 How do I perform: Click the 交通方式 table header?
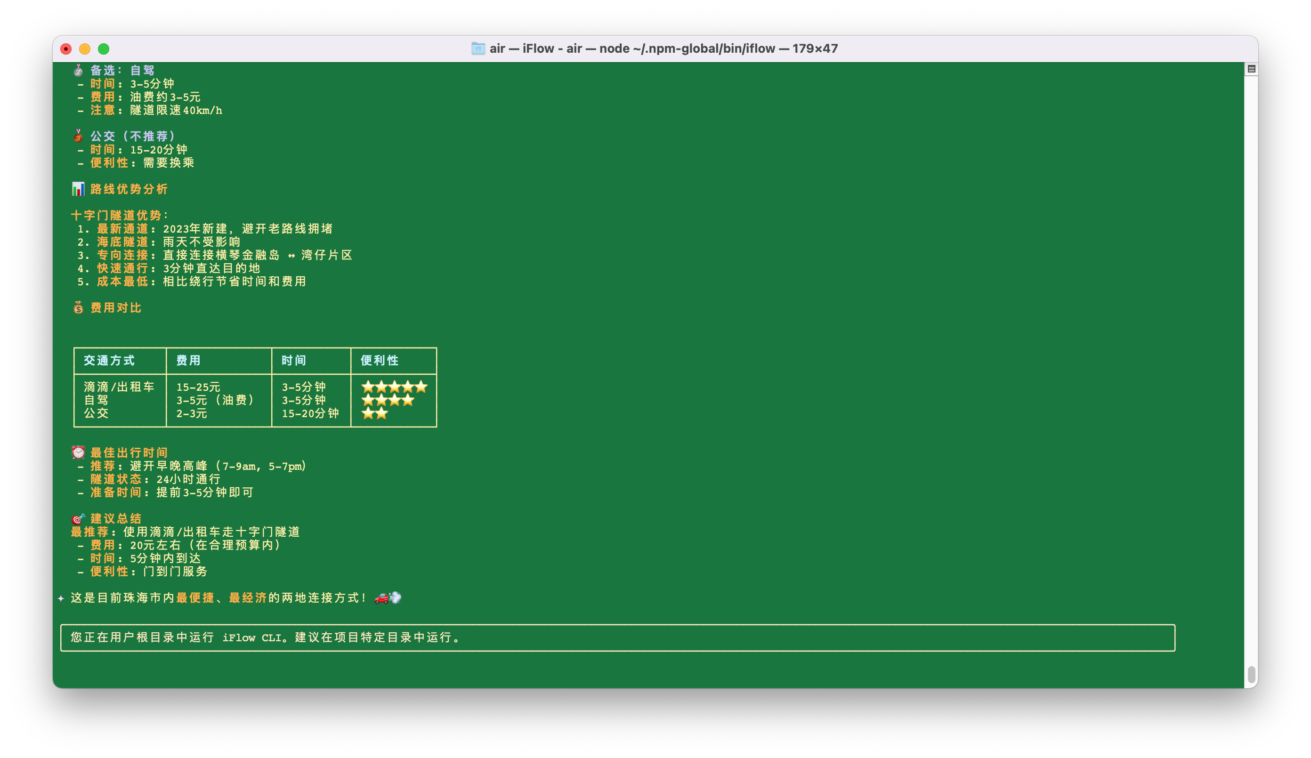pyautogui.click(x=109, y=361)
